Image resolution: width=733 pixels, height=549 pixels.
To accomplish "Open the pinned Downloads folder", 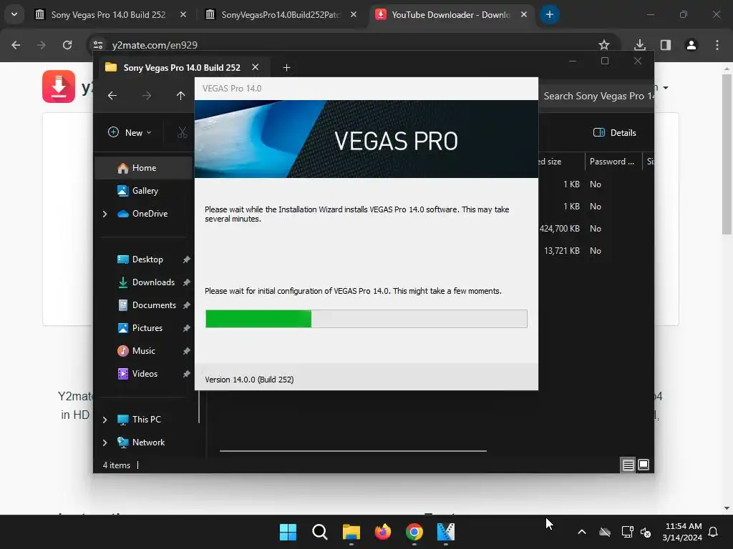I will 153,282.
